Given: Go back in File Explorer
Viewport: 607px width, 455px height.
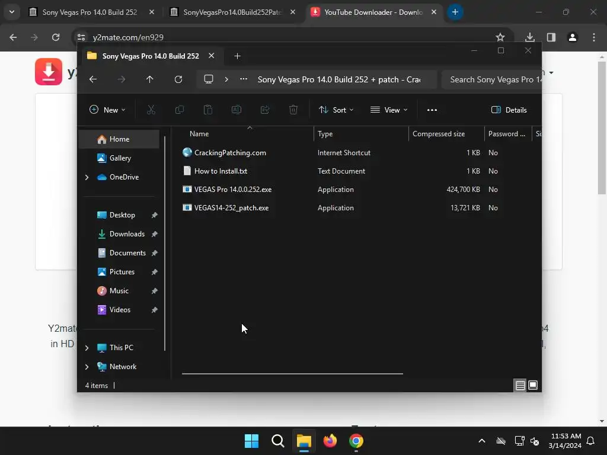Looking at the screenshot, I should [x=93, y=79].
